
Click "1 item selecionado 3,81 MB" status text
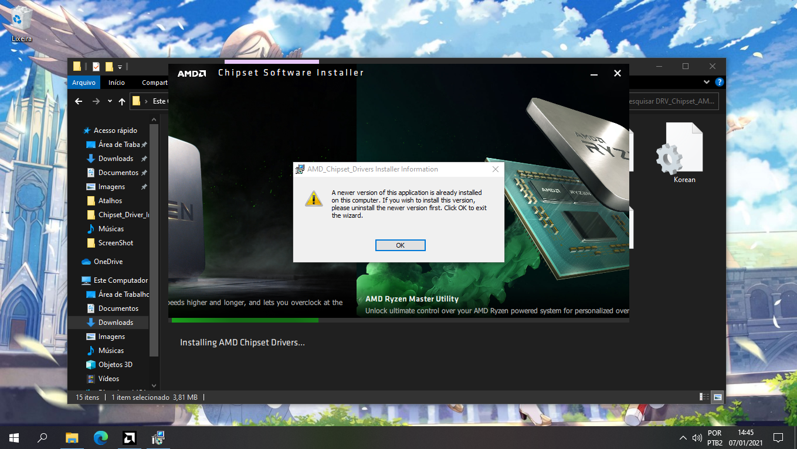[154, 397]
